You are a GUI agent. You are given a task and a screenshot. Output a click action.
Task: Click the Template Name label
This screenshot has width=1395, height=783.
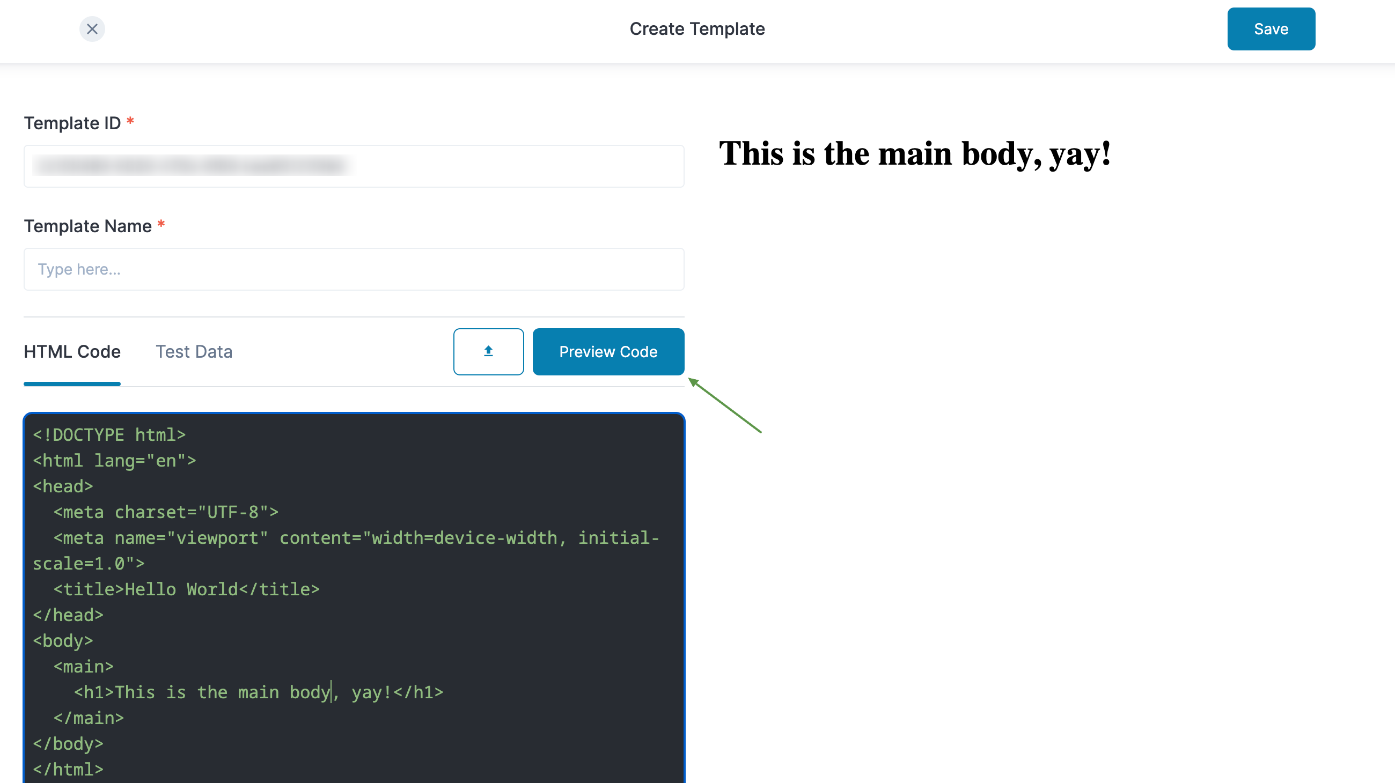(88, 226)
